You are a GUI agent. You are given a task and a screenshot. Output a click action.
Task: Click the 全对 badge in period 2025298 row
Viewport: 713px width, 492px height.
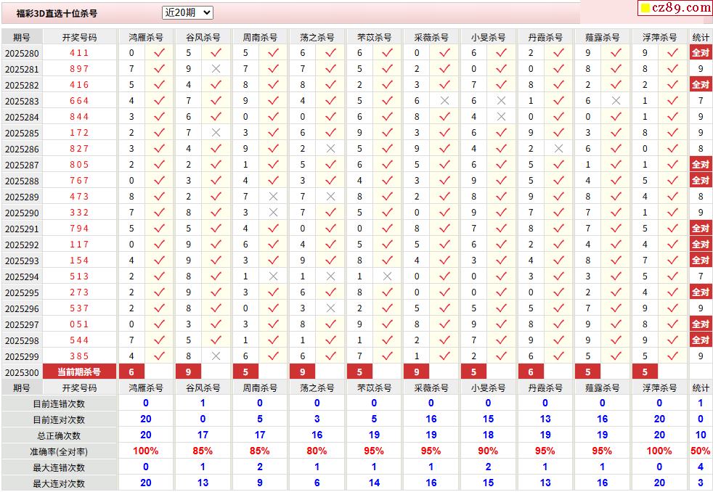(700, 340)
